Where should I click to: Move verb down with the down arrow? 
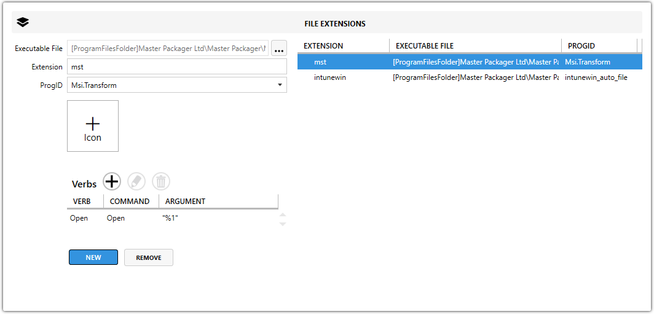pyautogui.click(x=282, y=224)
